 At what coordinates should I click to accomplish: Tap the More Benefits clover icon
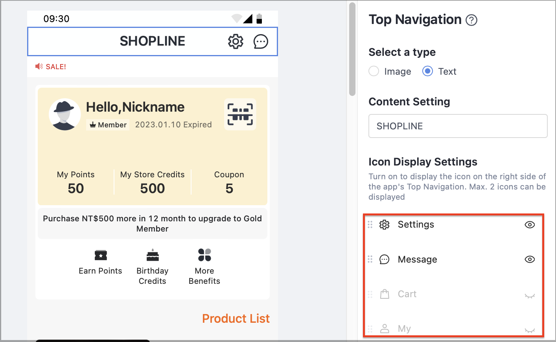(x=204, y=255)
